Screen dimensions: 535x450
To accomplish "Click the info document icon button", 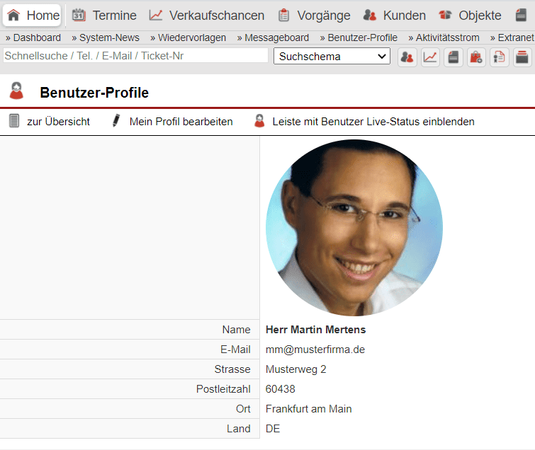I will 500,57.
